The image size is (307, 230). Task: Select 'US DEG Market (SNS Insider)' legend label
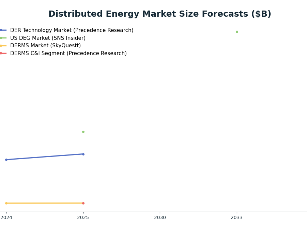(48, 38)
